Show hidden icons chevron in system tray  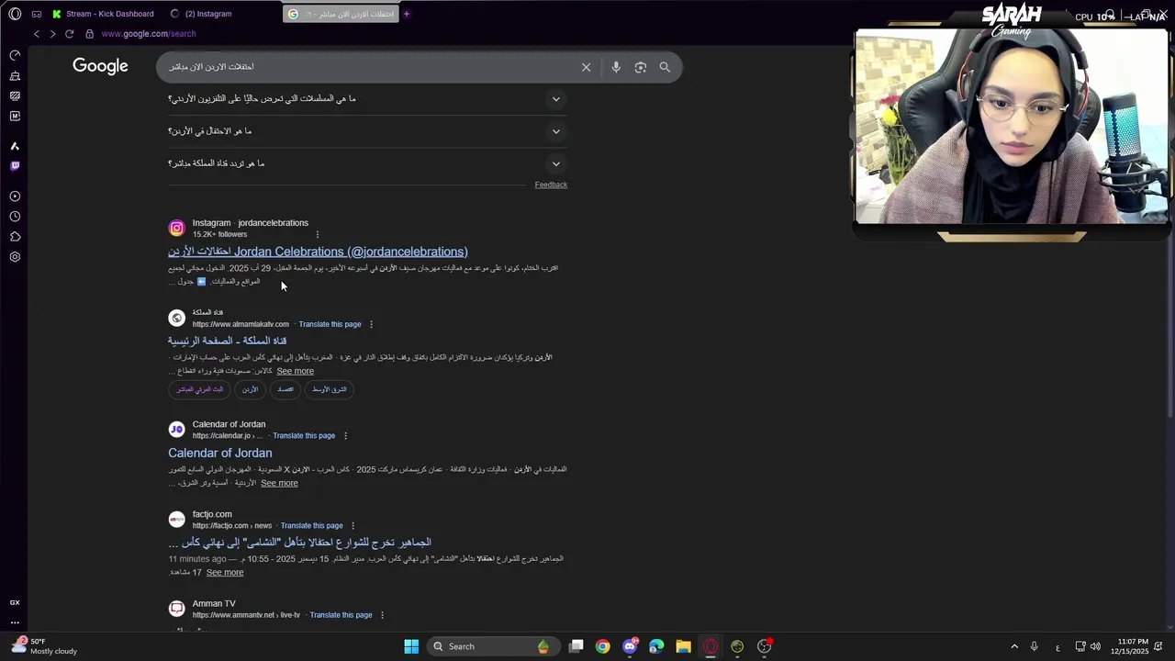1014,646
